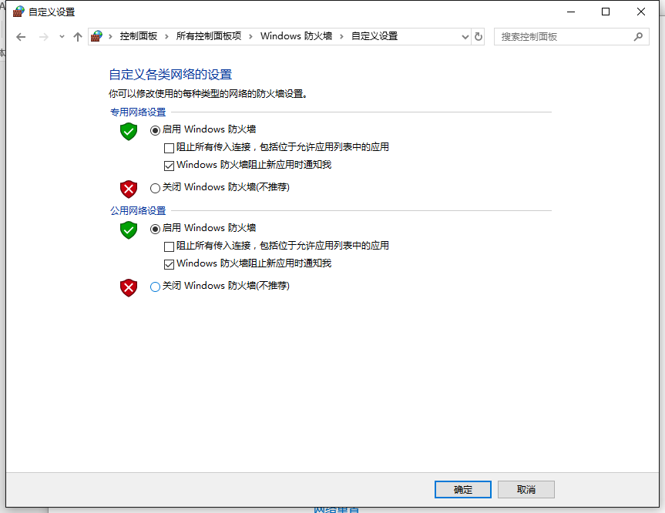
Task: Open recent locations dropdown arrow
Action: (x=62, y=37)
